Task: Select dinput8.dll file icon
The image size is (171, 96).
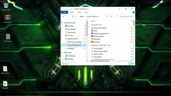Action: (92, 57)
